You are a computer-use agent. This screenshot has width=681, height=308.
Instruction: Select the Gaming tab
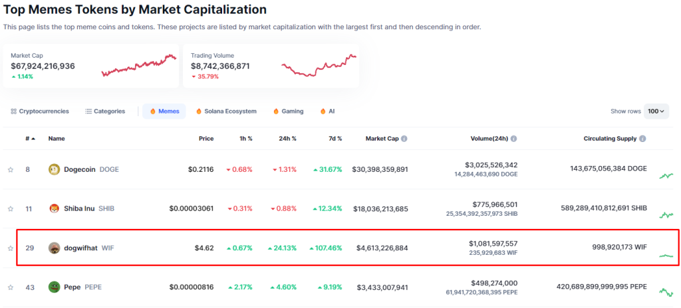click(x=289, y=112)
